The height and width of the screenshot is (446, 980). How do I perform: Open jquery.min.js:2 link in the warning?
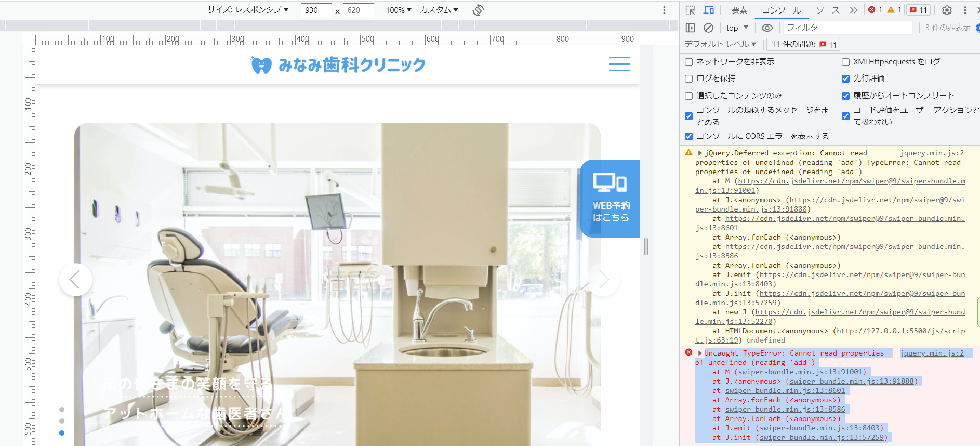point(932,153)
